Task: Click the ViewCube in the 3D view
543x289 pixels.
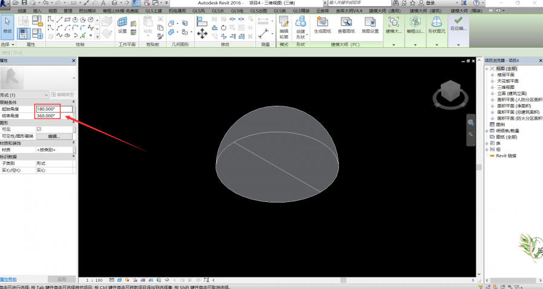Action: [x=450, y=92]
